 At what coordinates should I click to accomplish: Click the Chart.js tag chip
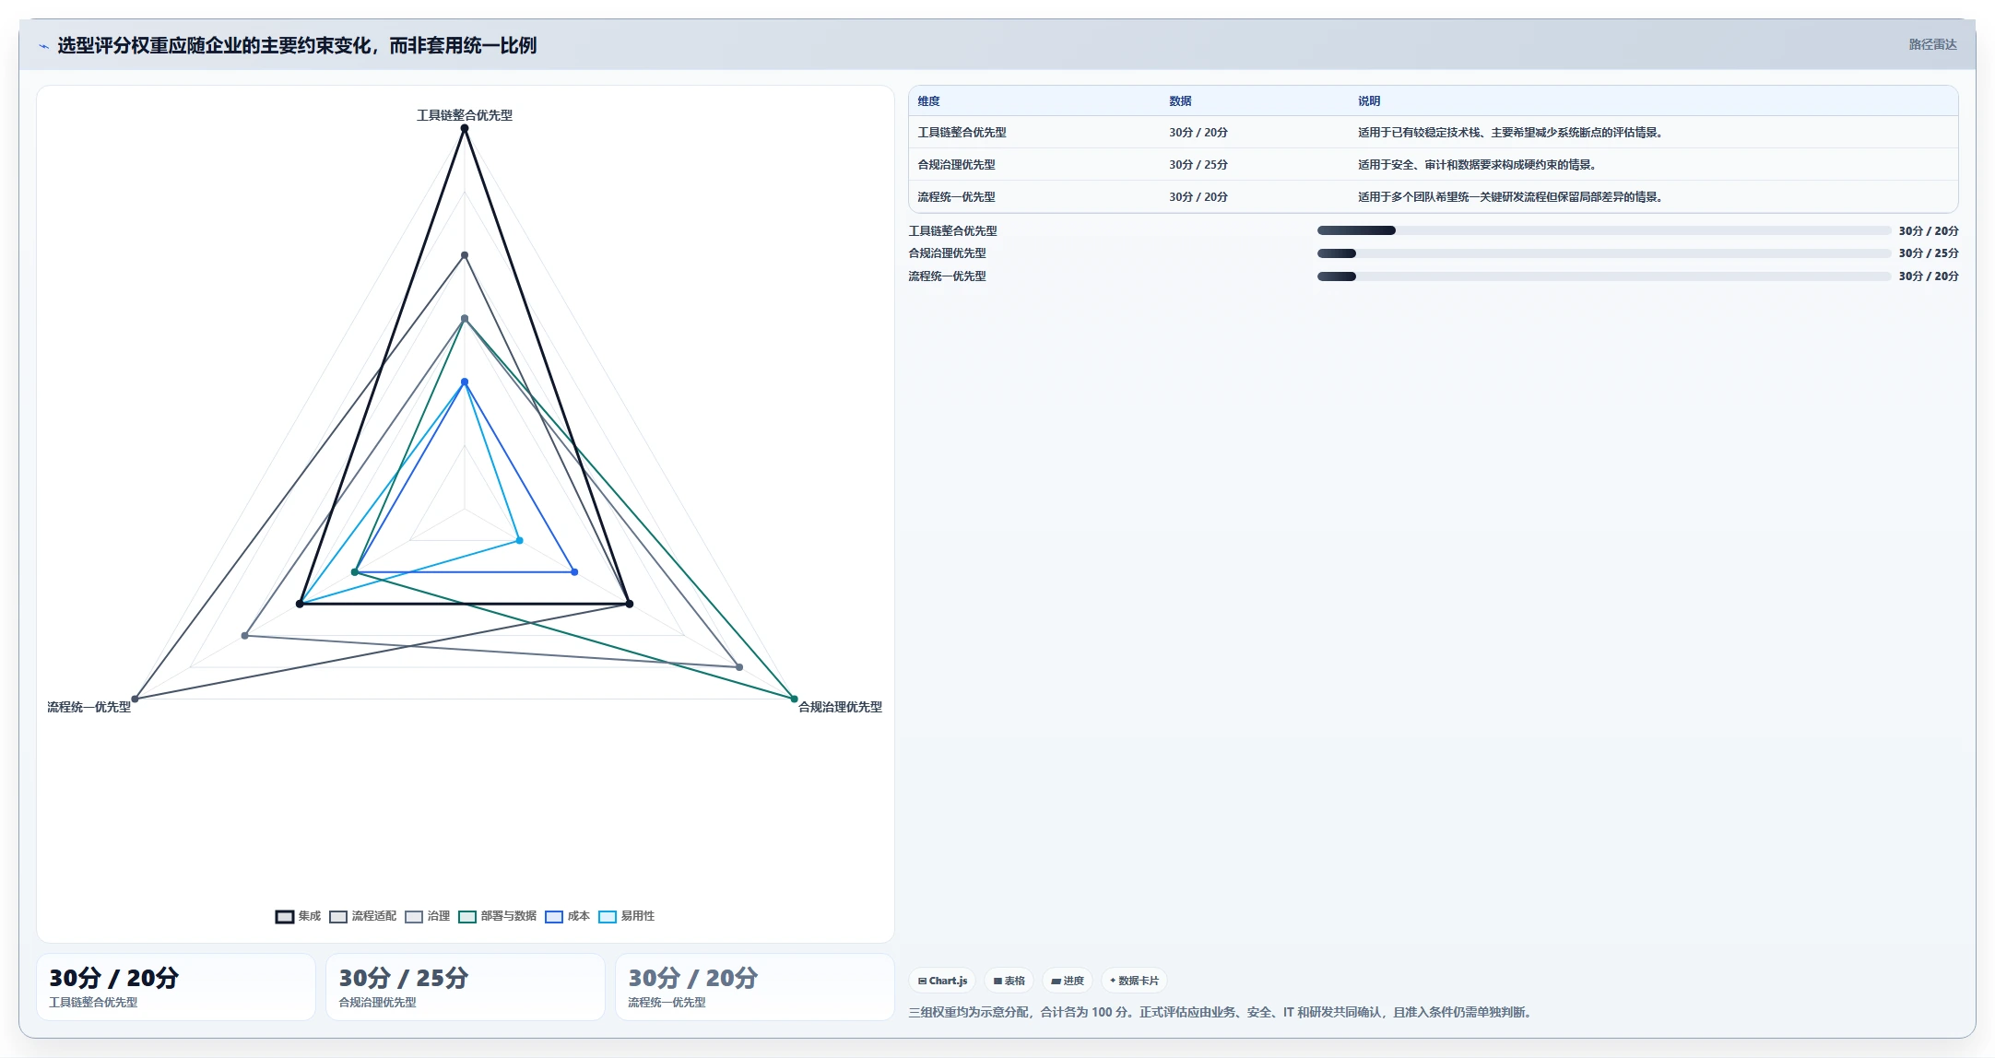click(x=942, y=981)
